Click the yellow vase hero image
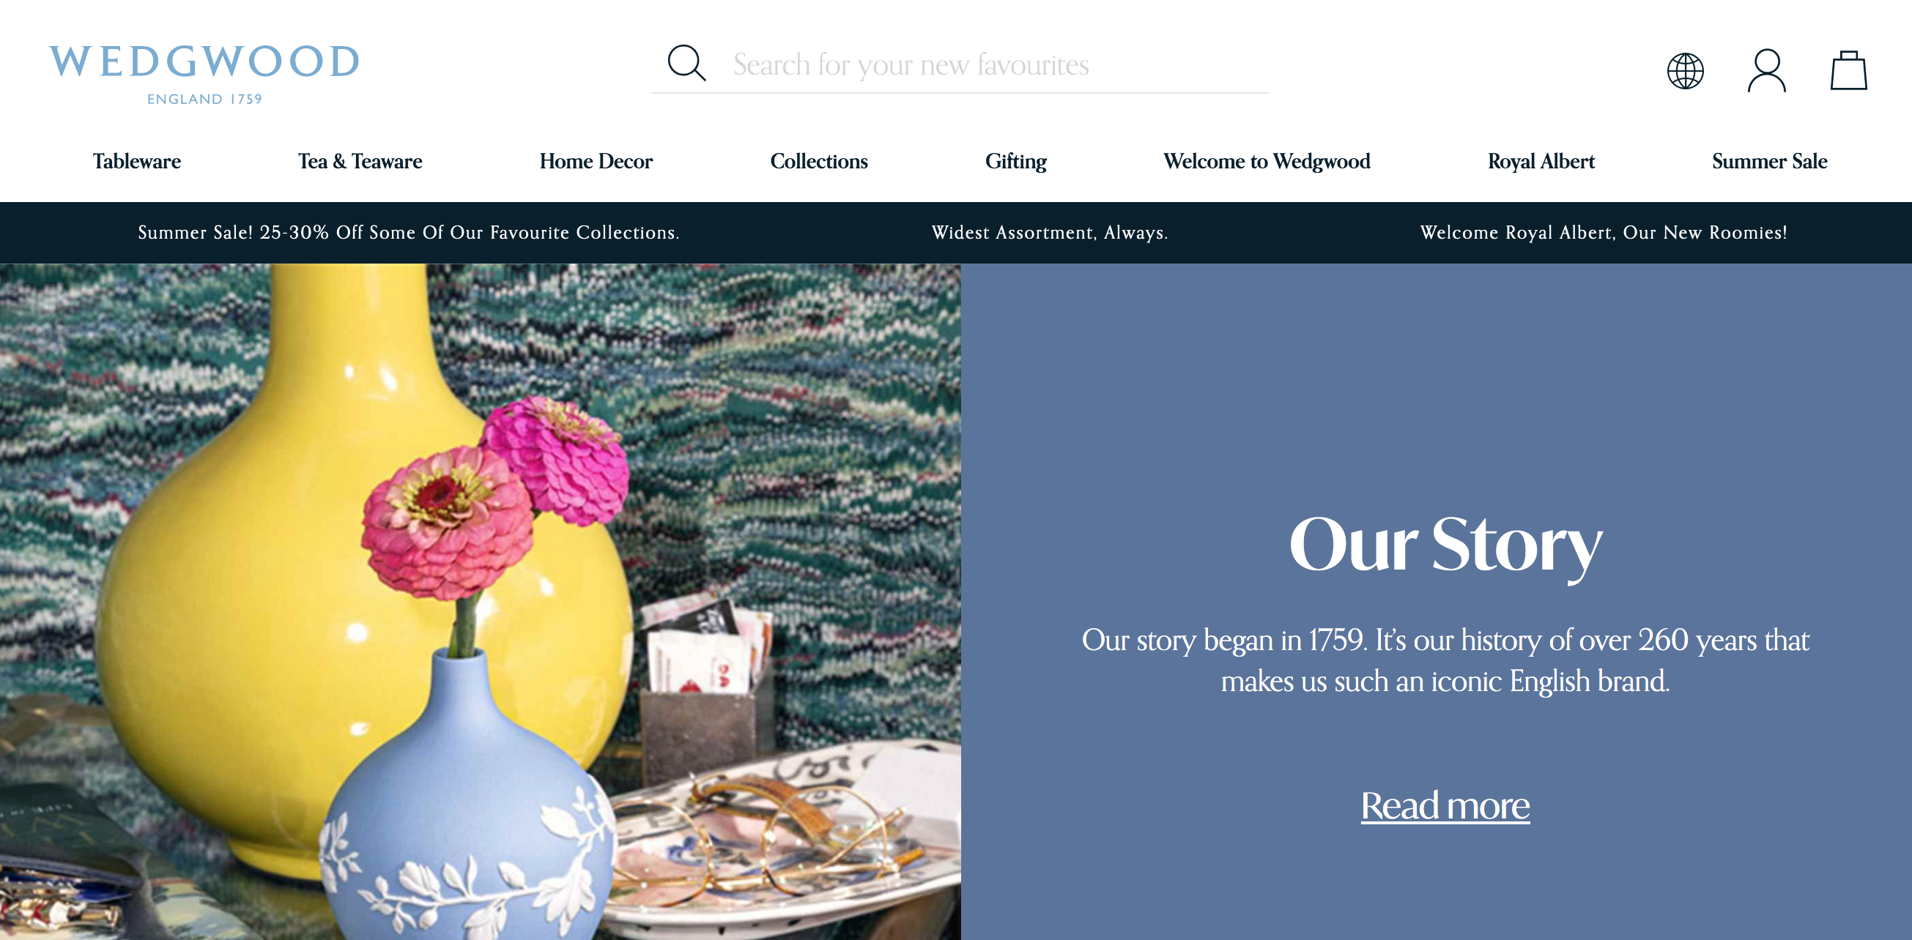Viewport: 1912px width, 940px height. click(x=481, y=602)
